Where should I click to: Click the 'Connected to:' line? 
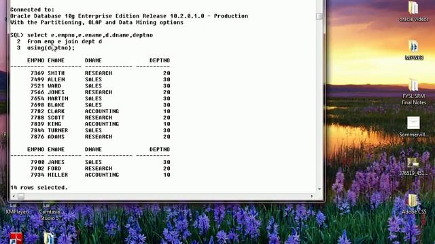[x=33, y=9]
